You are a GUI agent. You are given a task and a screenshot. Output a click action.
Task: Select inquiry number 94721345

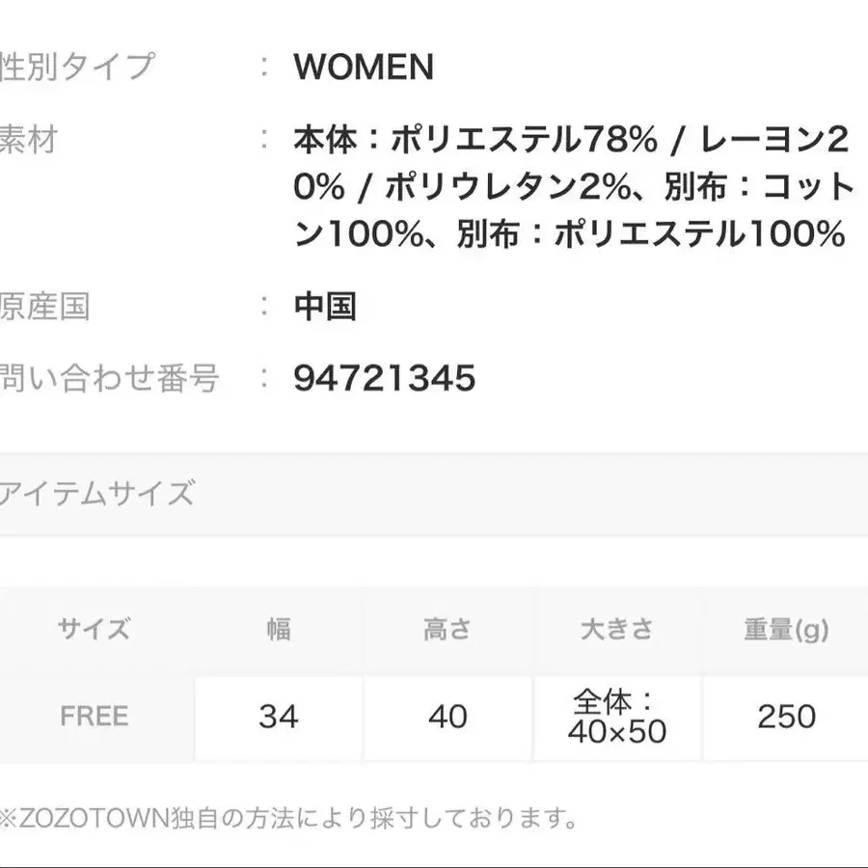[384, 378]
